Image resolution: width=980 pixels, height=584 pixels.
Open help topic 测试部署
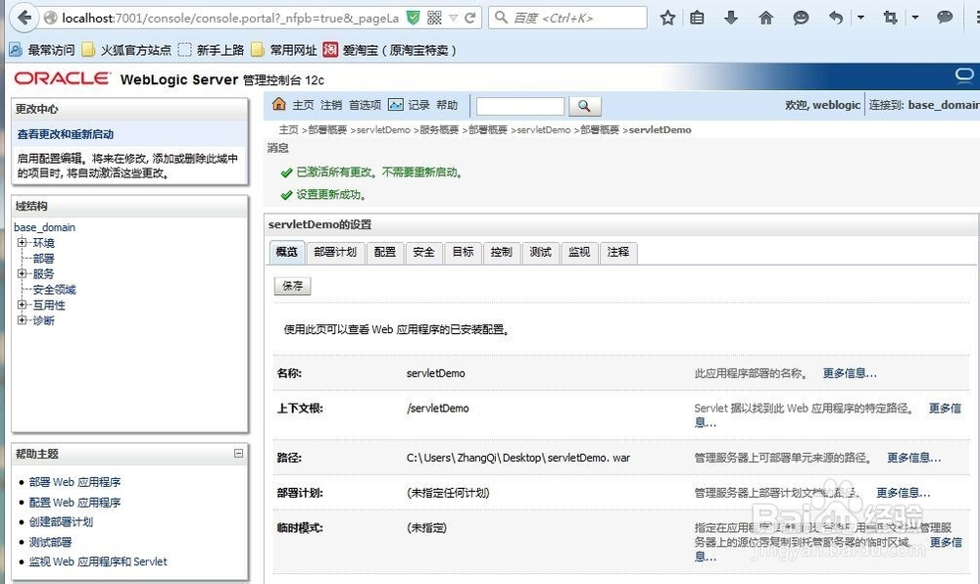click(50, 542)
